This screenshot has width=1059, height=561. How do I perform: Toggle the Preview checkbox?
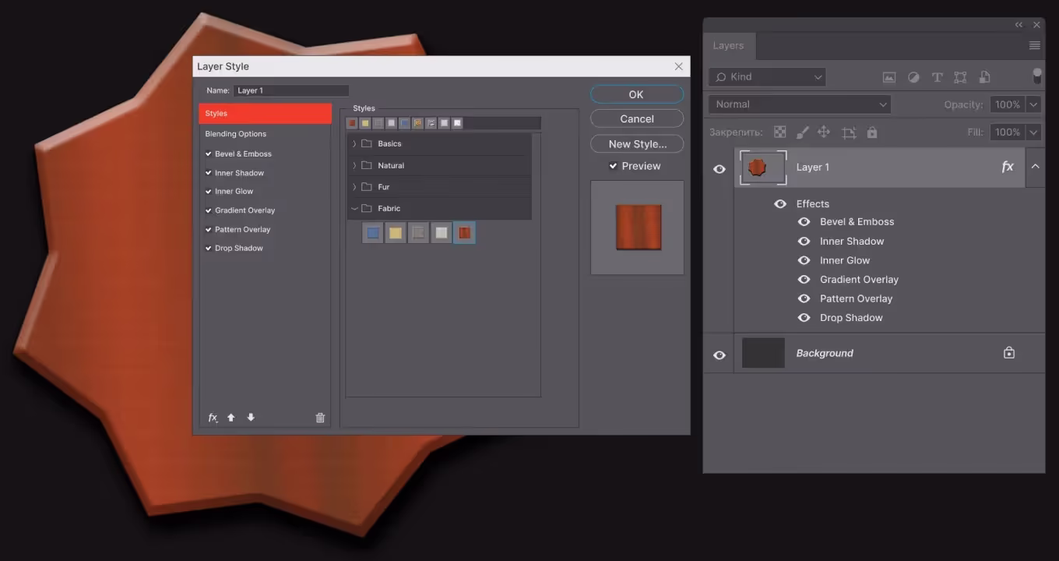[613, 166]
